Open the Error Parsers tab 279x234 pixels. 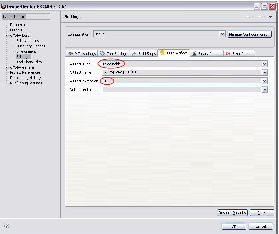(x=239, y=54)
